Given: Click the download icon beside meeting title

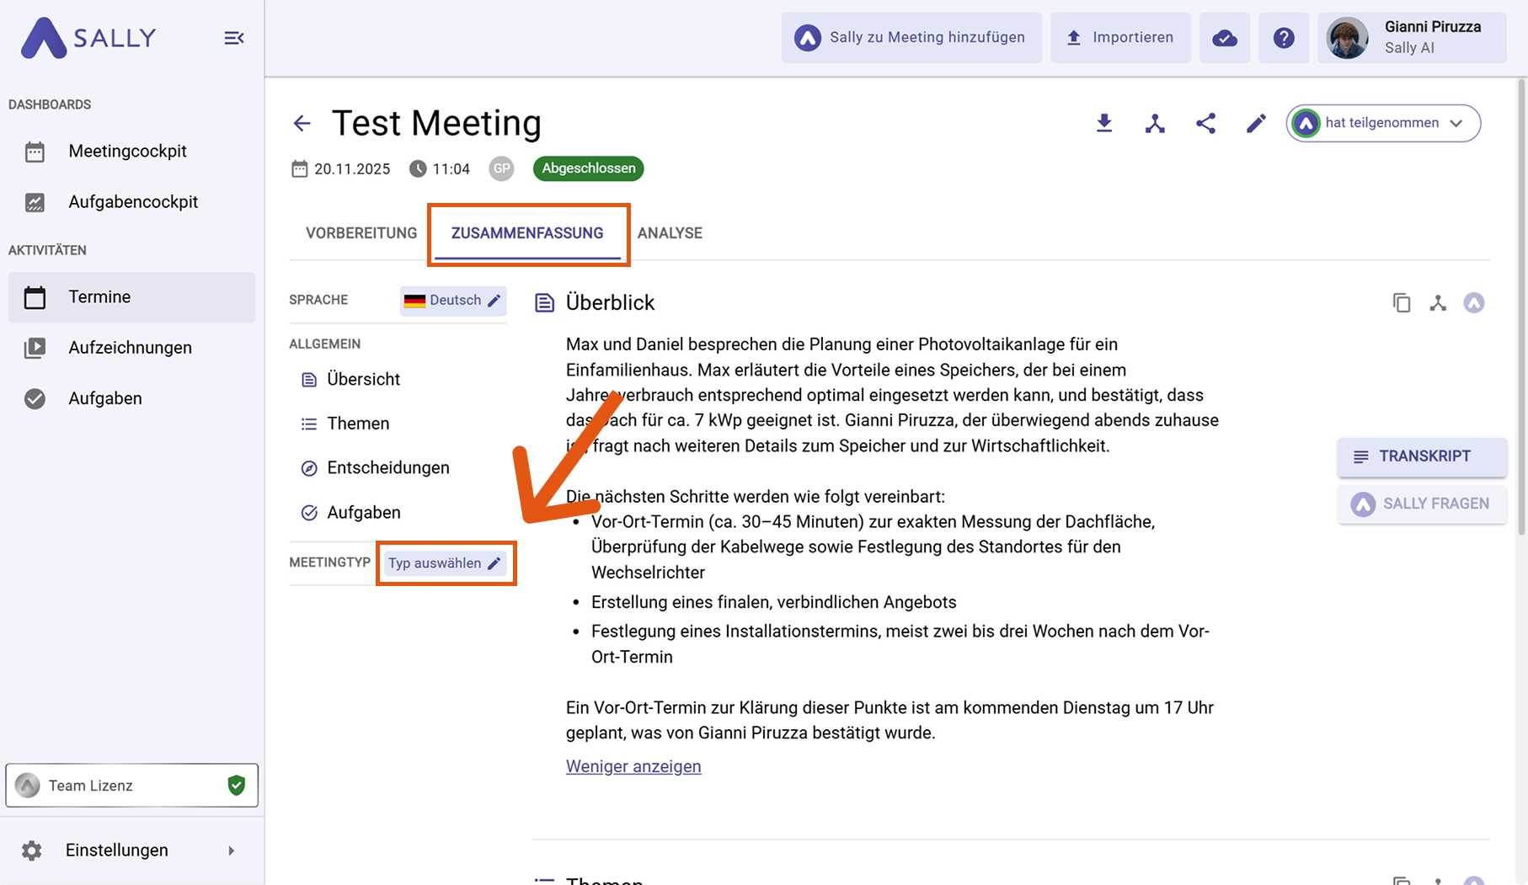Looking at the screenshot, I should pyautogui.click(x=1104, y=124).
